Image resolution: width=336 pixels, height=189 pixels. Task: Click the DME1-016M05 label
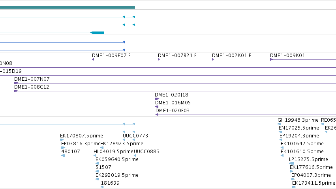click(173, 103)
